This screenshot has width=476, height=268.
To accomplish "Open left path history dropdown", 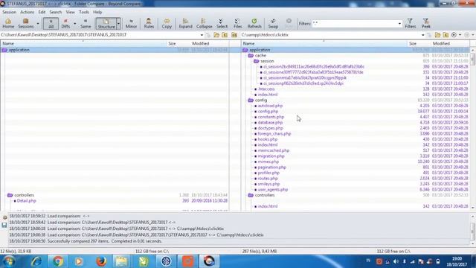I will [202, 35].
